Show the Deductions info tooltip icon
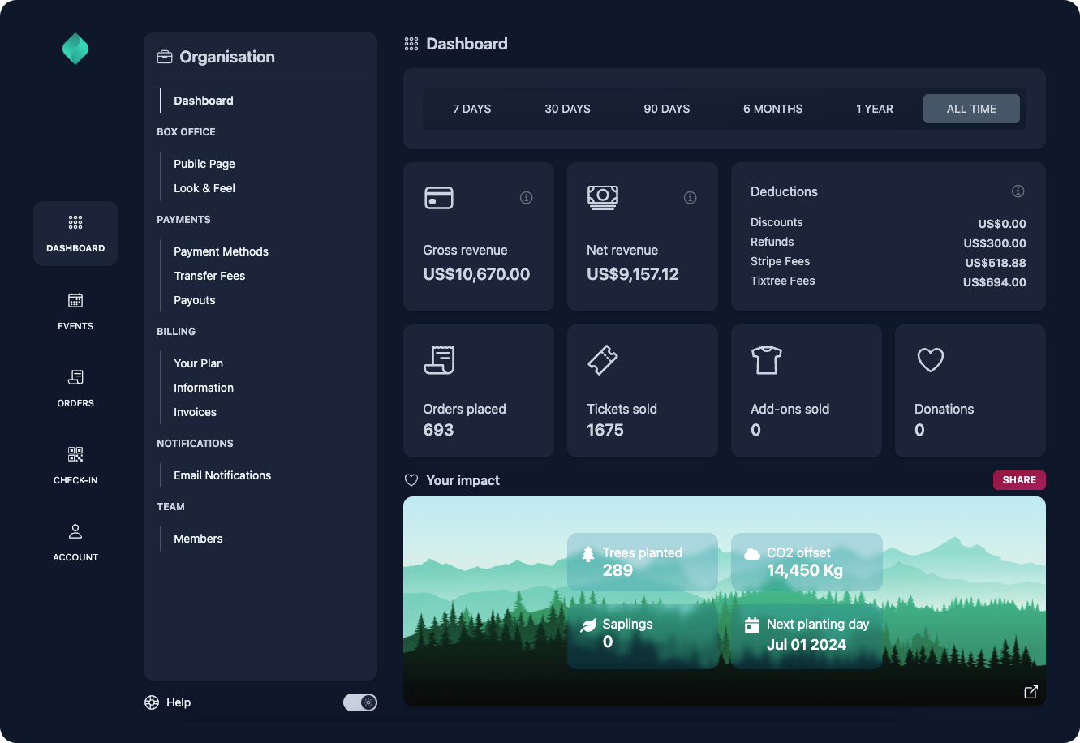 click(x=1018, y=191)
